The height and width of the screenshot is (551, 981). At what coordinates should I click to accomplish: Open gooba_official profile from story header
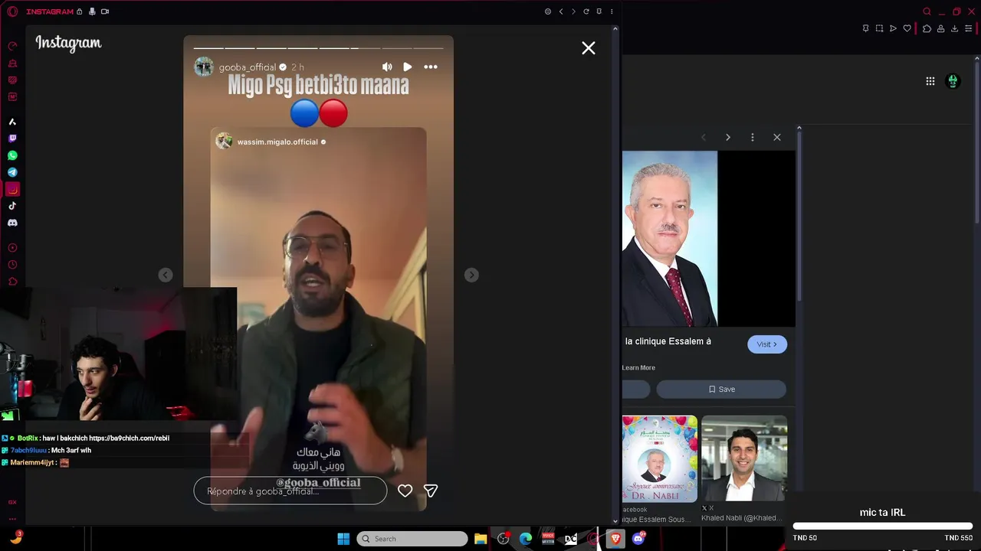(248, 67)
